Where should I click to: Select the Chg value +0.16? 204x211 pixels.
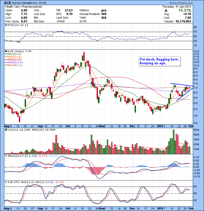[x=187, y=14]
